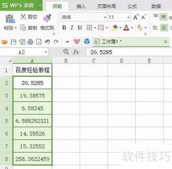
Task: Toggle left horizontal alignment
Action: (155, 27)
